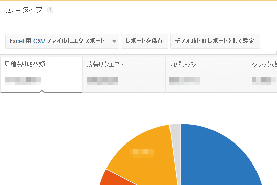Select the blue pie chart slice

[217, 156]
